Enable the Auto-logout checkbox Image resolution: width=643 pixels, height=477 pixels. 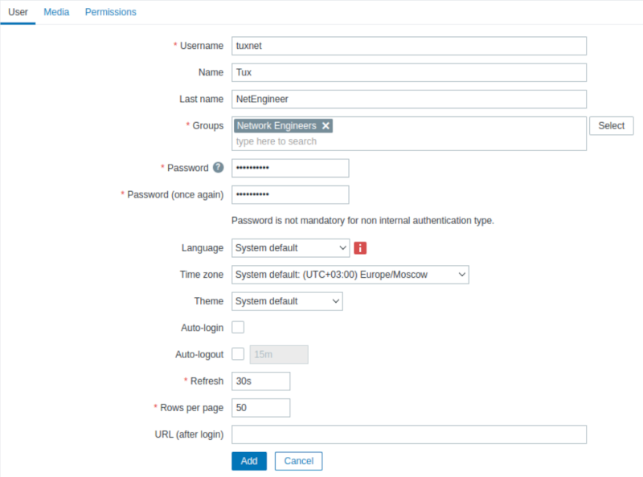coord(238,354)
